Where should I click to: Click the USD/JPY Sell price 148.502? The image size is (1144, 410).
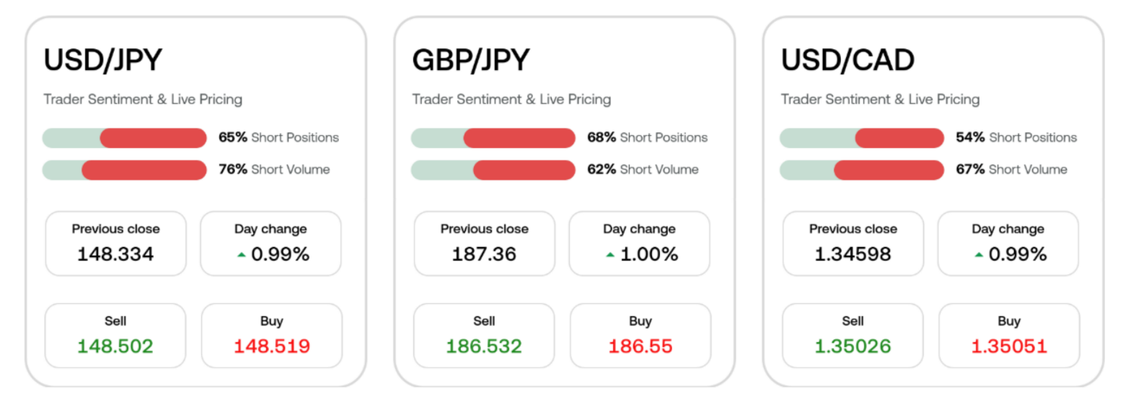pos(115,346)
